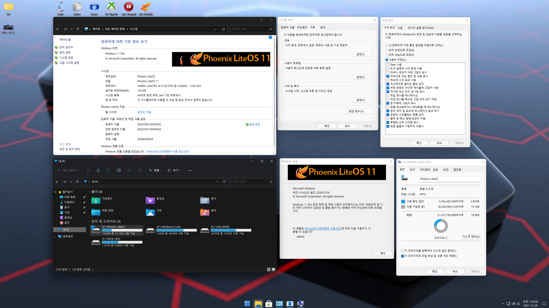
Task: Click the Power desktop icon
Action: 94,9
